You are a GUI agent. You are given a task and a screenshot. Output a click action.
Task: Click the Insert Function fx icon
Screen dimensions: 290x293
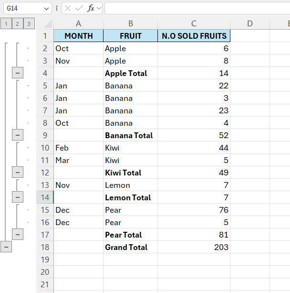[x=91, y=8]
